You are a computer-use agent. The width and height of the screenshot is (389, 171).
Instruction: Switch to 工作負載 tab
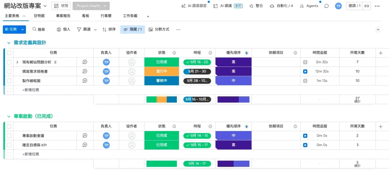pyautogui.click(x=130, y=16)
